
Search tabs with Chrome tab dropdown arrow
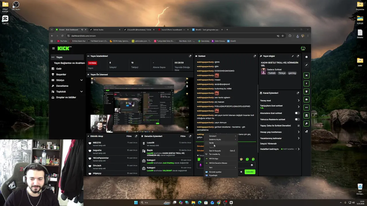52,29
